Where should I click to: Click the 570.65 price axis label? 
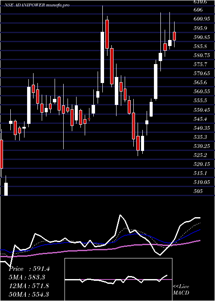tap(201, 74)
